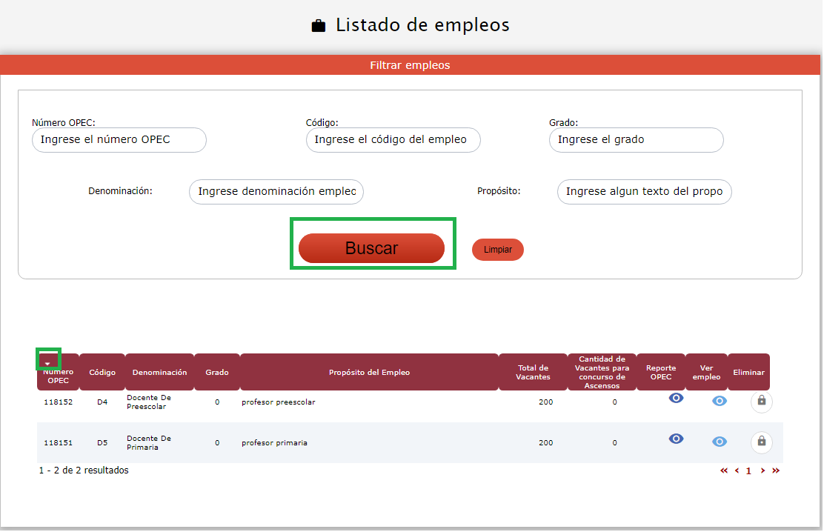Image resolution: width=824 pixels, height=532 pixels.
Task: Jump to the last results page
Action: tap(776, 471)
